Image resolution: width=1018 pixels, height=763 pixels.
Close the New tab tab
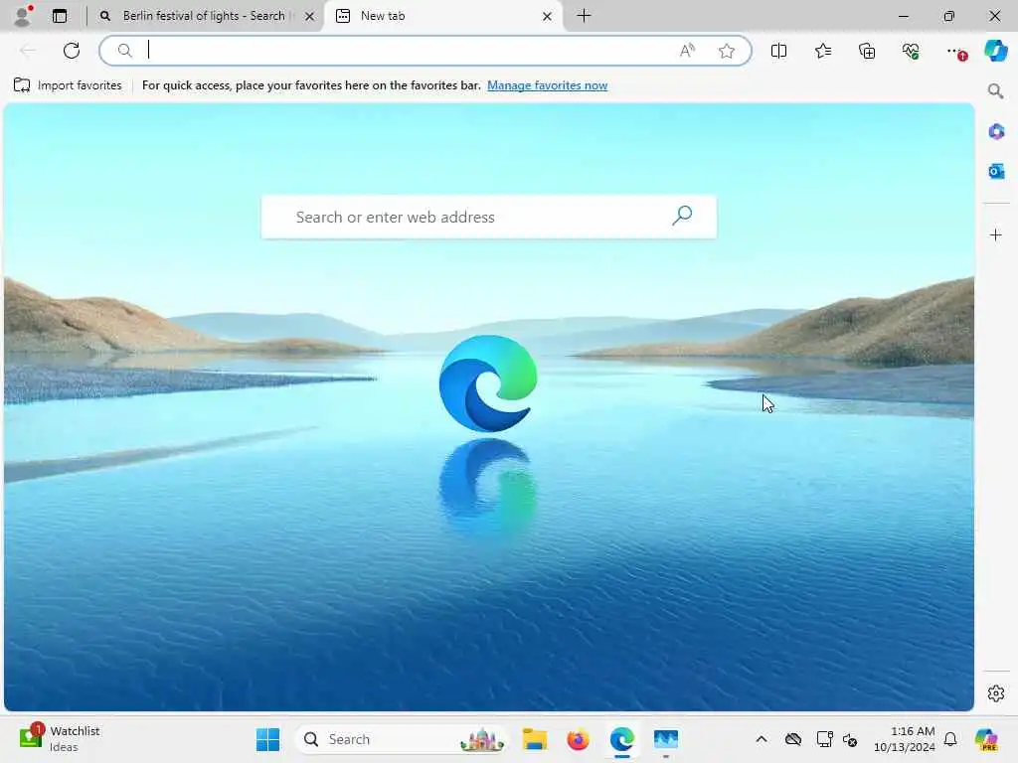pos(548,16)
